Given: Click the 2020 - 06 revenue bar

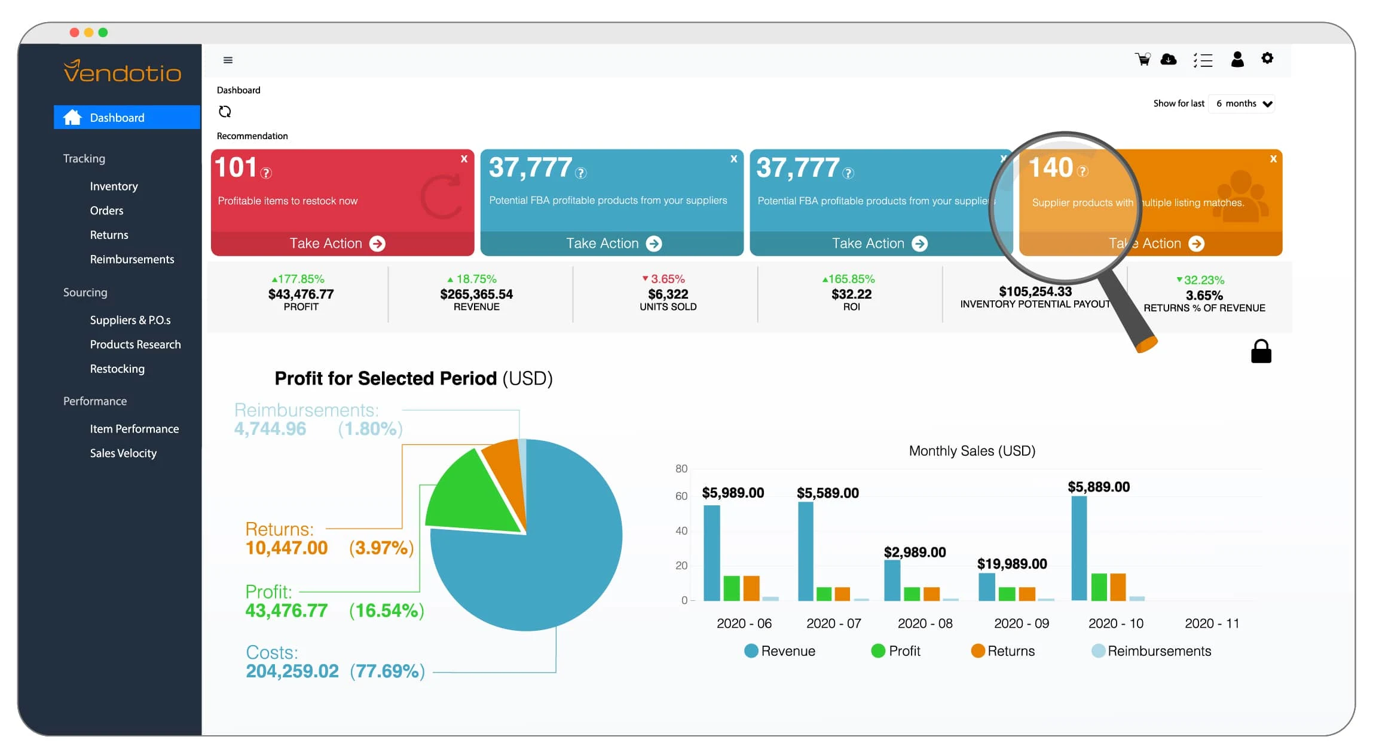Looking at the screenshot, I should tap(711, 553).
